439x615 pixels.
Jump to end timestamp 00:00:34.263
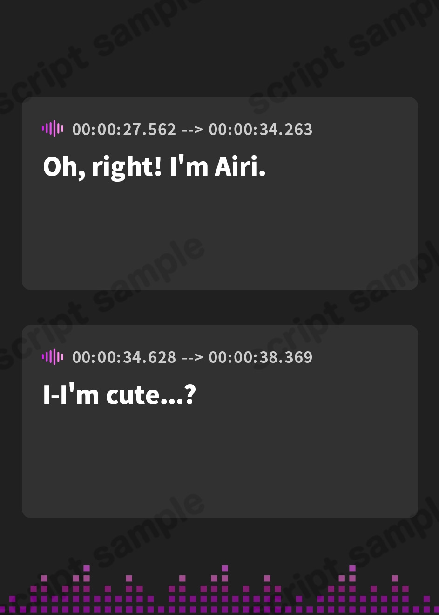[260, 130]
